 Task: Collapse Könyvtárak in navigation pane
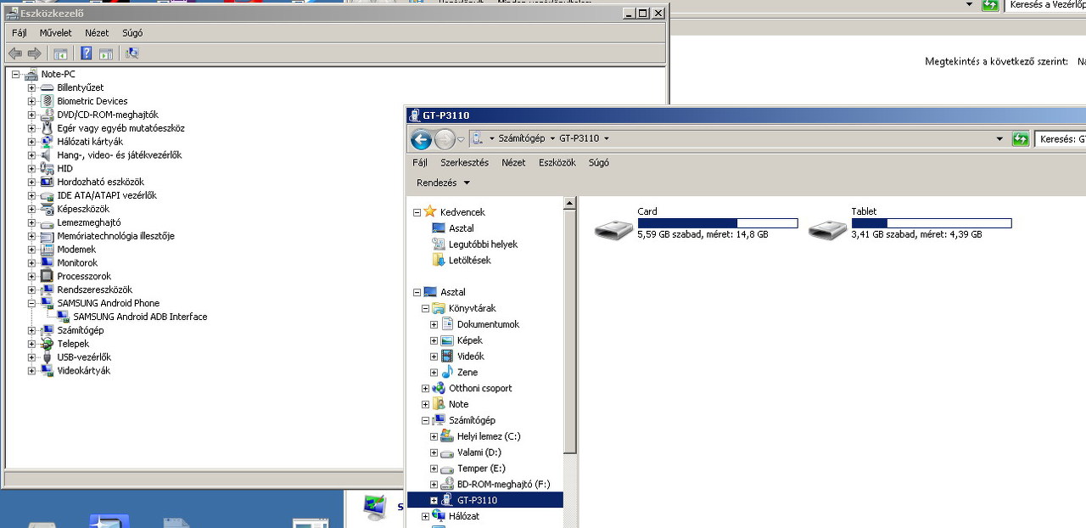(x=426, y=309)
